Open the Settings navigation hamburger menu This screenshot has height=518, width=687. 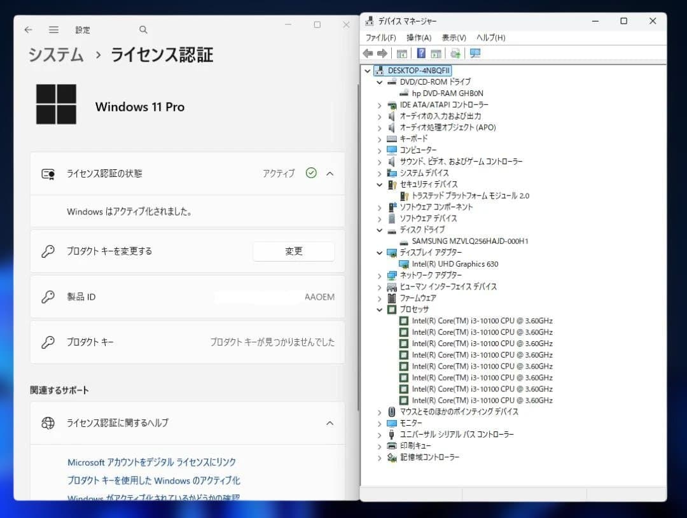pyautogui.click(x=53, y=29)
